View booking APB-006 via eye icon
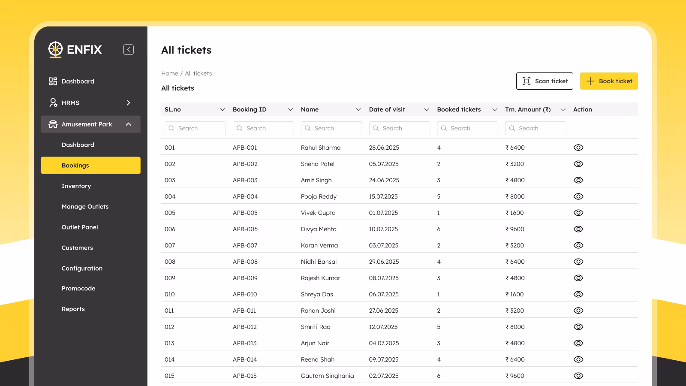Viewport: 686px width, 386px height. click(x=578, y=229)
